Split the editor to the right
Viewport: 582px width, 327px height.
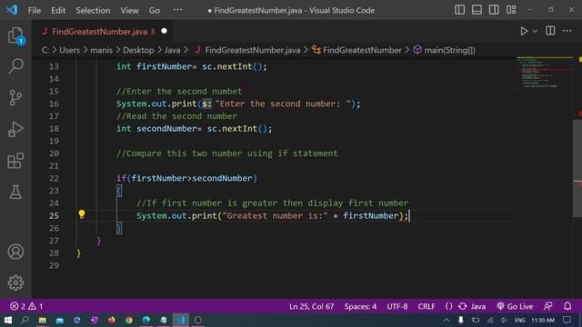pyautogui.click(x=550, y=31)
